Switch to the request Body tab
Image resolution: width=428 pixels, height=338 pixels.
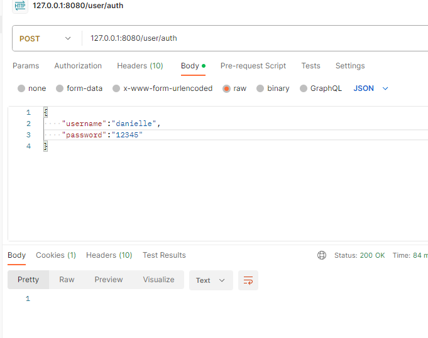pos(193,66)
